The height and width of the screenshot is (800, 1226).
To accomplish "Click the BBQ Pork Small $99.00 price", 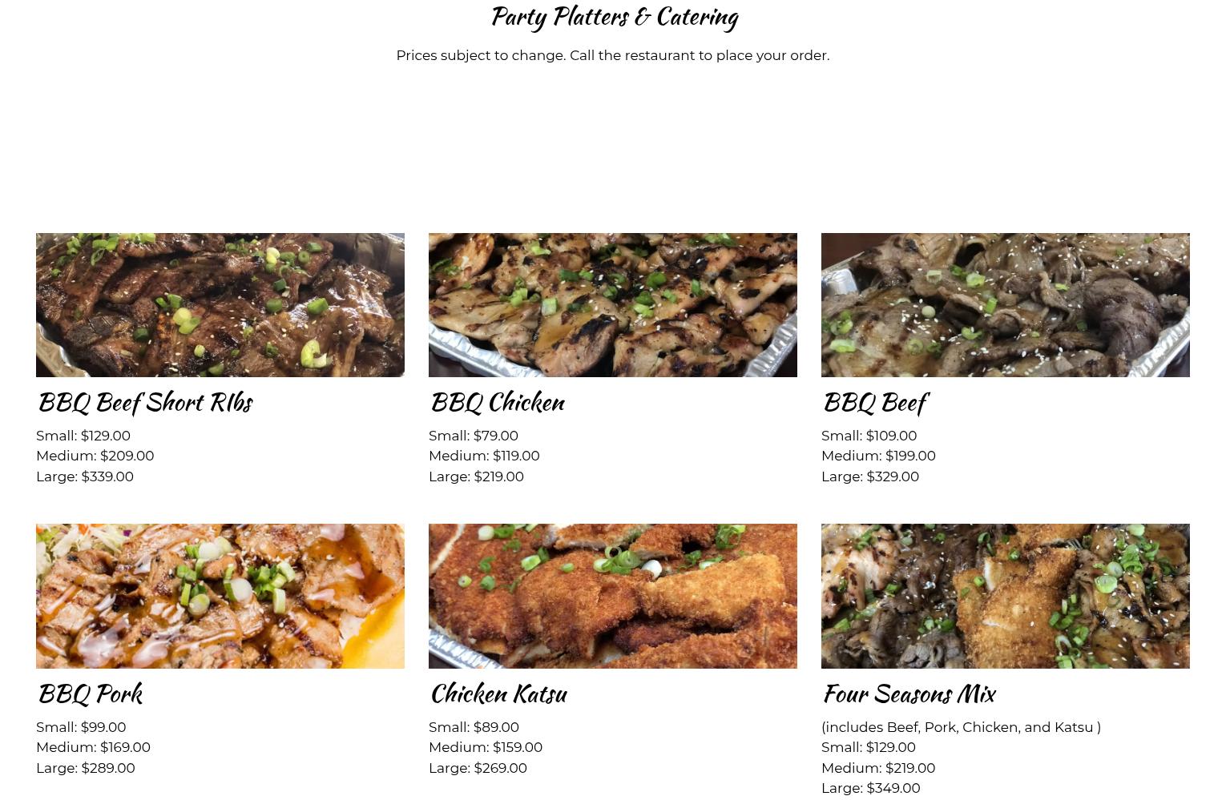I will 81,727.
